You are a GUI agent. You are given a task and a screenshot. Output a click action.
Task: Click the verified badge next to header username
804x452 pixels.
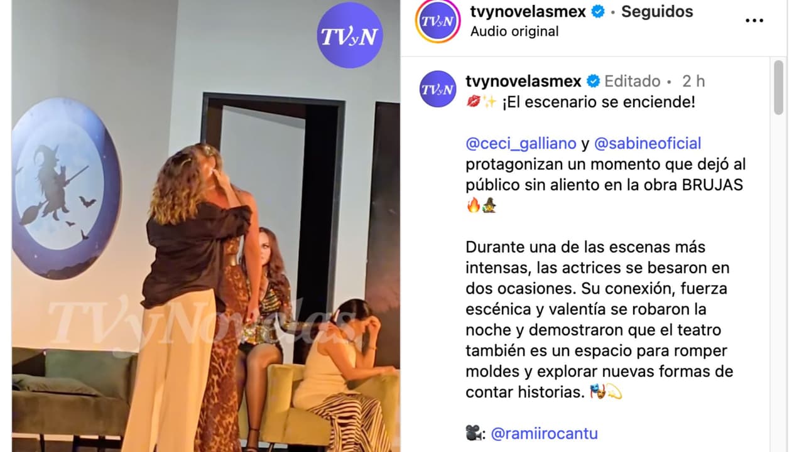pyautogui.click(x=598, y=11)
